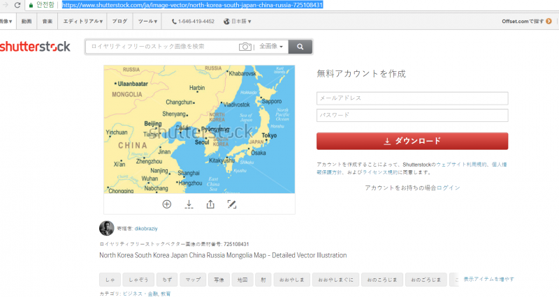
Task: Expand the エディトリアル menu
Action: tap(83, 21)
